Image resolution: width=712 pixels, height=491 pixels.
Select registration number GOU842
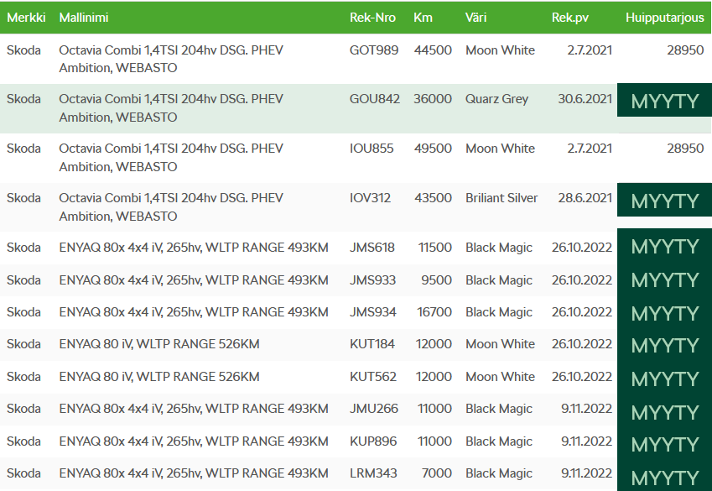[375, 99]
